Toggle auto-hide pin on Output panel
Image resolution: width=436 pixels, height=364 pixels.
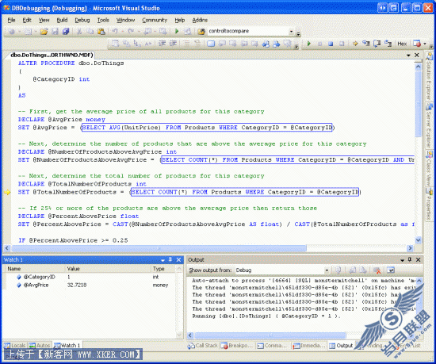[410, 260]
